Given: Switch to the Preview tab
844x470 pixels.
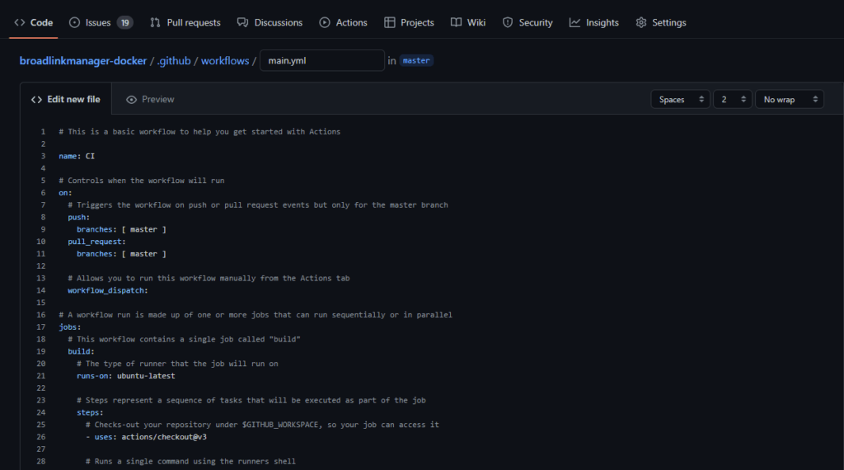Looking at the screenshot, I should (150, 99).
